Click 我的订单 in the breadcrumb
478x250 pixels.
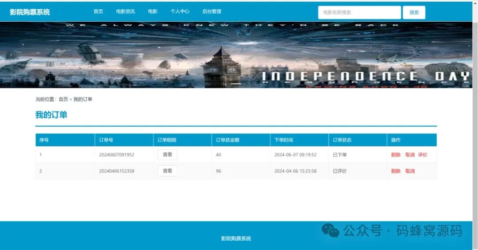[83, 99]
